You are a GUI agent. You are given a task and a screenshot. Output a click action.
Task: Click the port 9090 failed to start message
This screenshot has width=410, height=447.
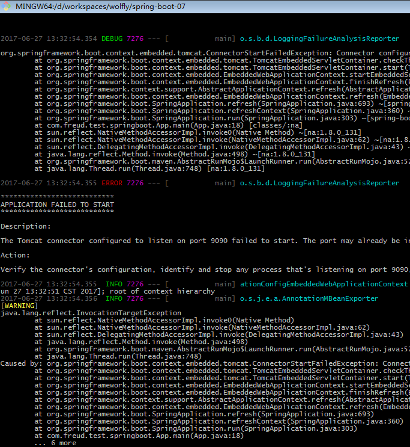[x=205, y=241]
